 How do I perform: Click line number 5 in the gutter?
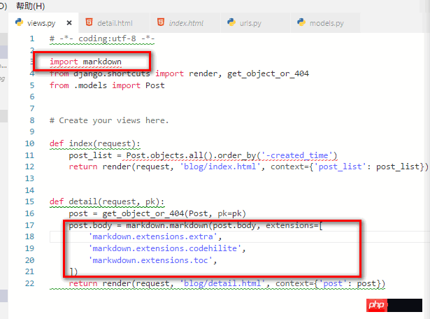click(x=32, y=85)
